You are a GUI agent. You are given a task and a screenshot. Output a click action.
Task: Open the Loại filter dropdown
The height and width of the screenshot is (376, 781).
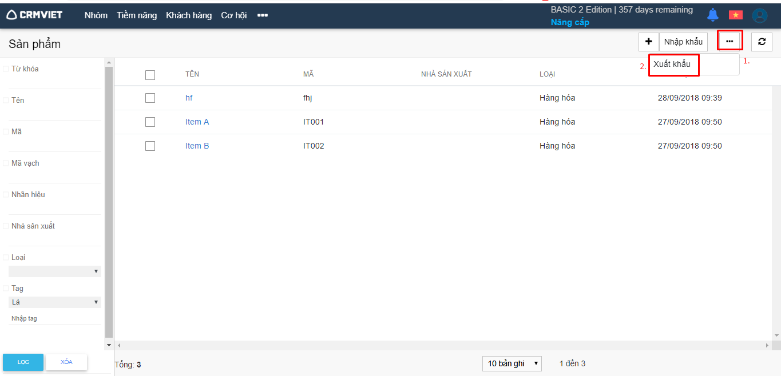(55, 271)
